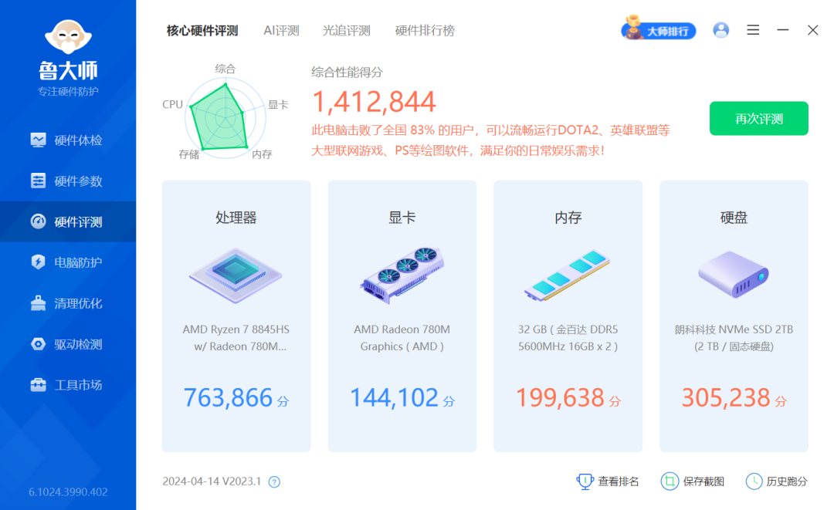Select 硬件评测 in the sidebar
Image resolution: width=834 pixels, height=510 pixels.
tap(68, 221)
